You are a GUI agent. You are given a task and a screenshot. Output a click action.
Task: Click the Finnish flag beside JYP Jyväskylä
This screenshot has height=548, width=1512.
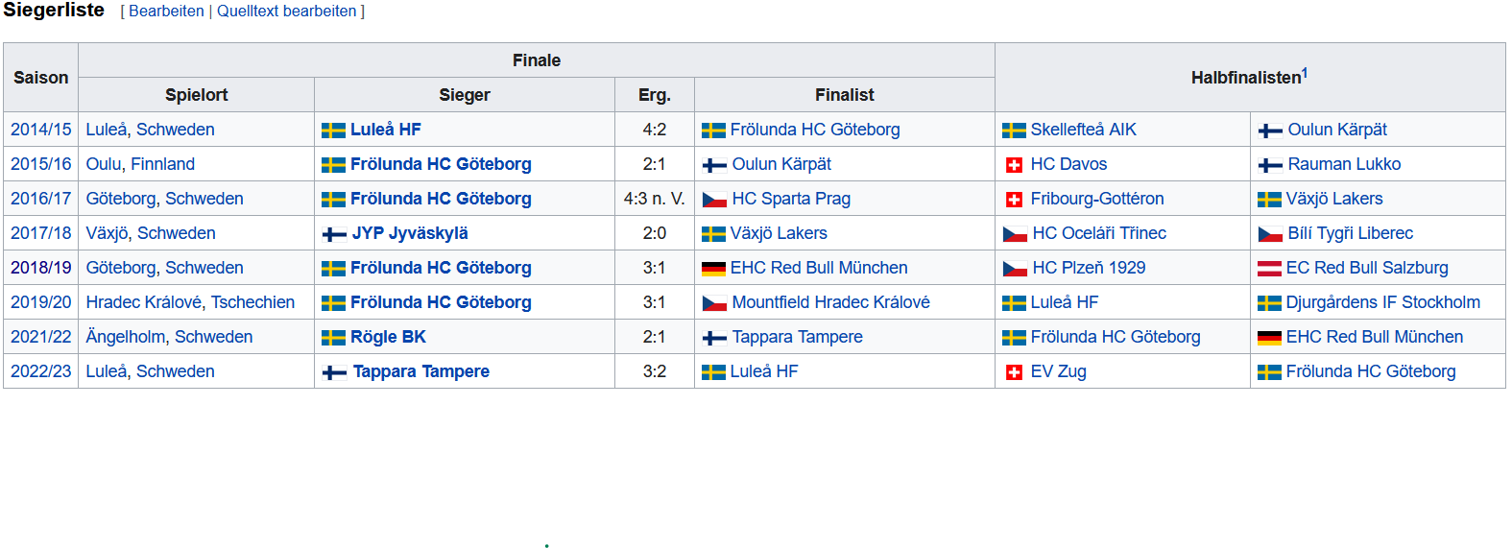pos(334,234)
